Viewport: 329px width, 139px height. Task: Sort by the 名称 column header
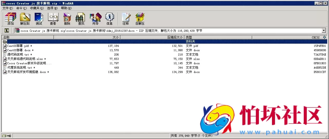27,37
